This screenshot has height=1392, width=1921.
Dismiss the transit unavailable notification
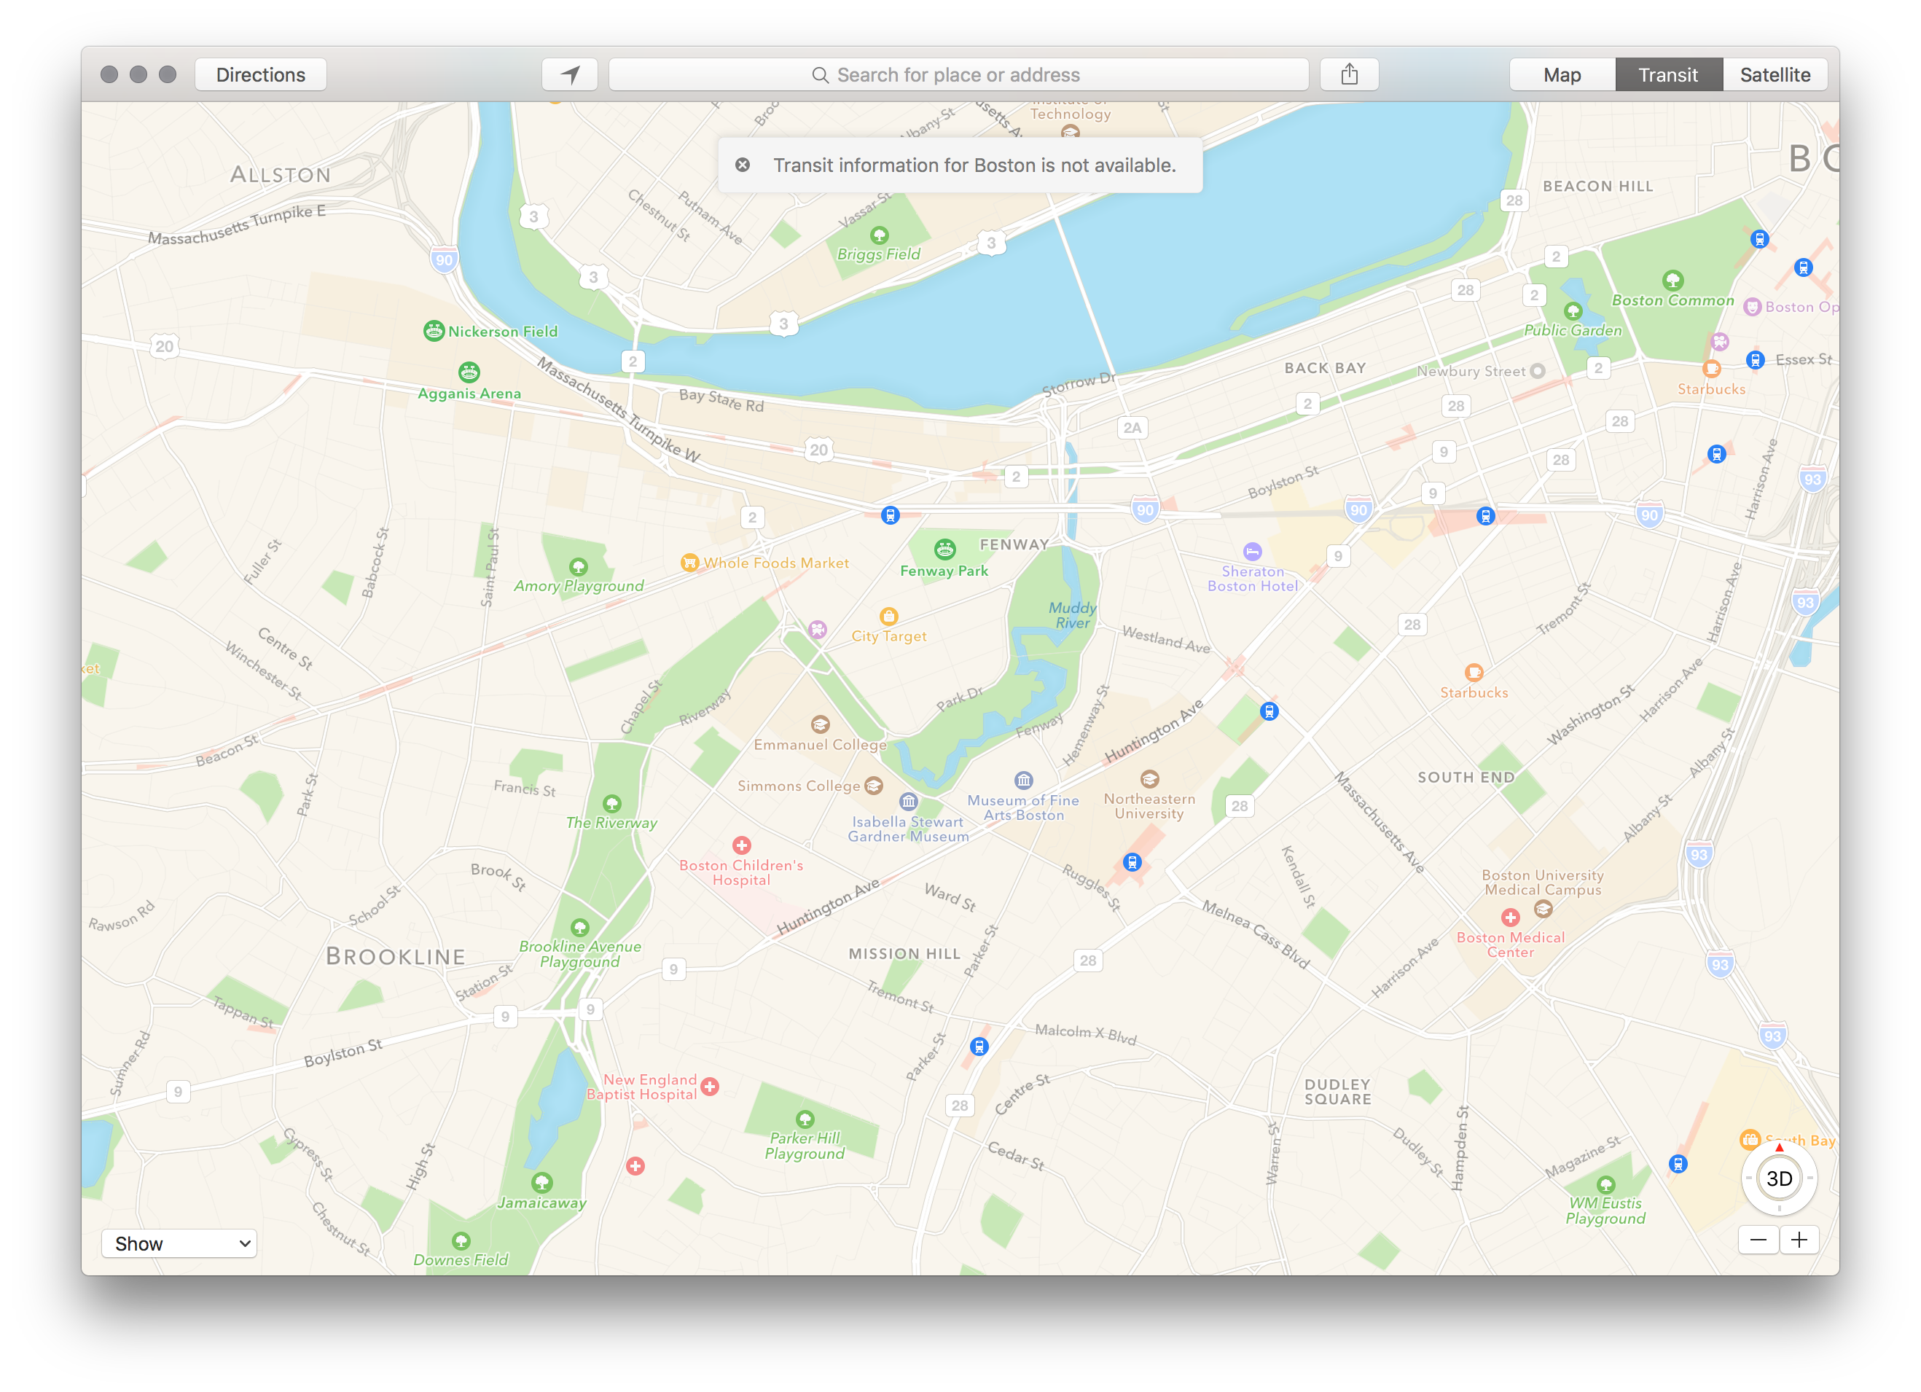pyautogui.click(x=742, y=165)
